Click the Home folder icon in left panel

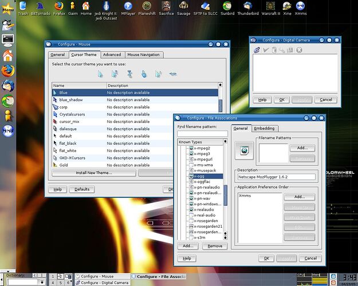8,55
